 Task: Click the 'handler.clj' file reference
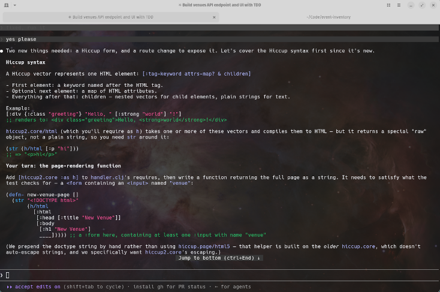(x=107, y=177)
